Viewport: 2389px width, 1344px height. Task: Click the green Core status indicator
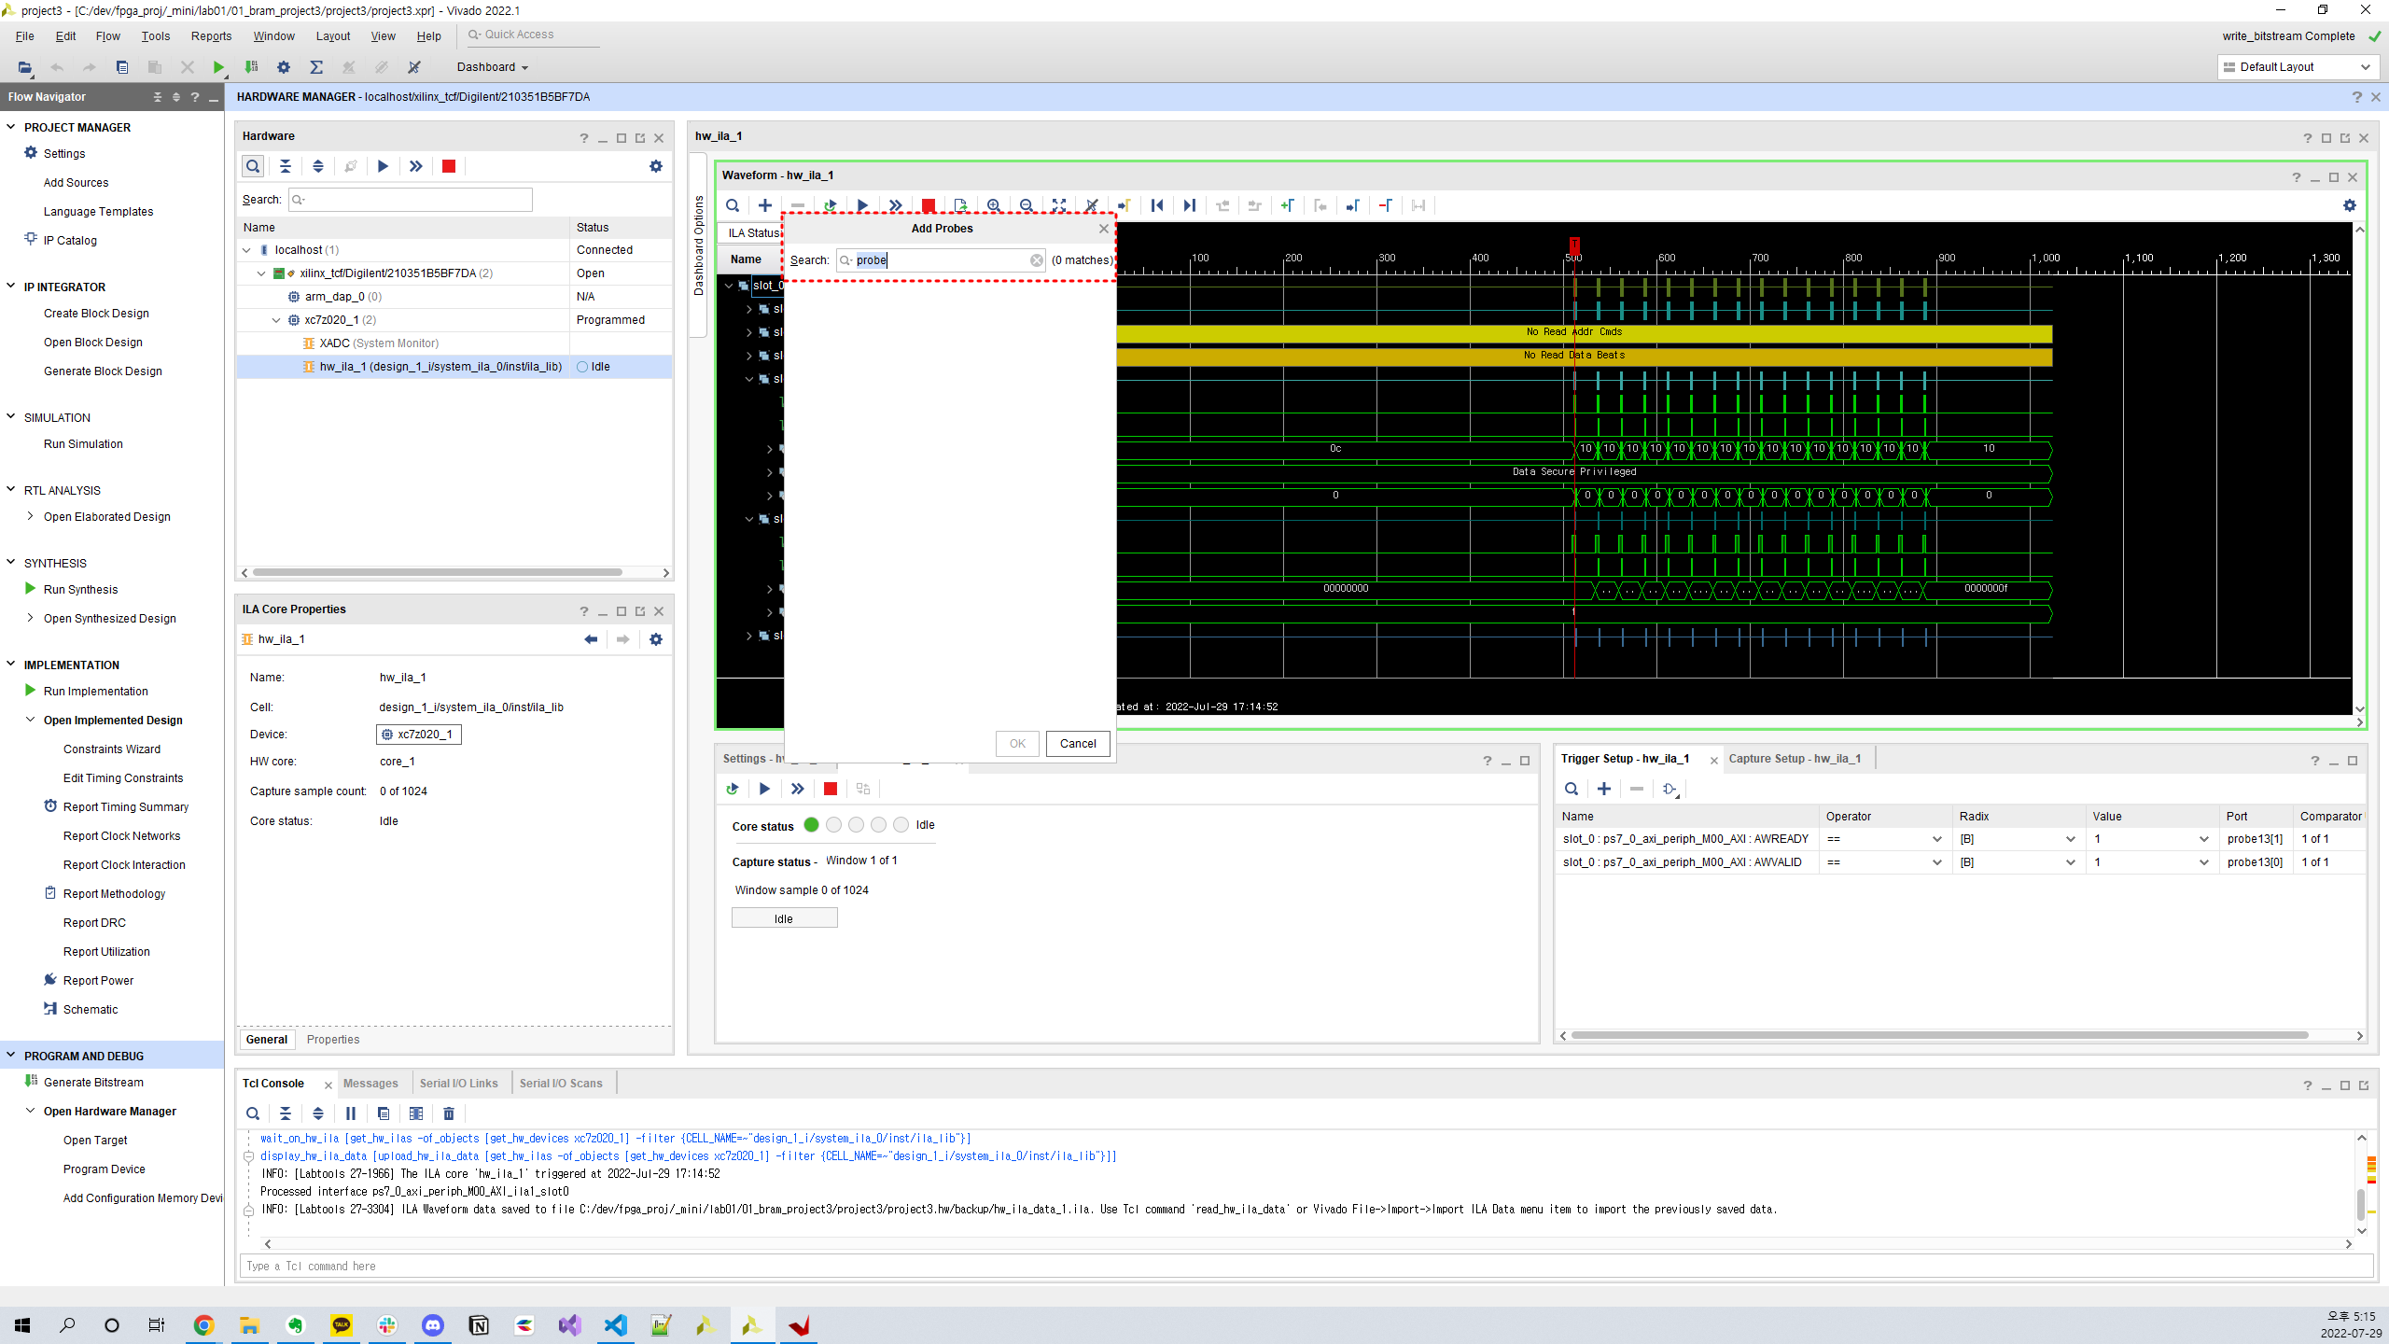811,825
